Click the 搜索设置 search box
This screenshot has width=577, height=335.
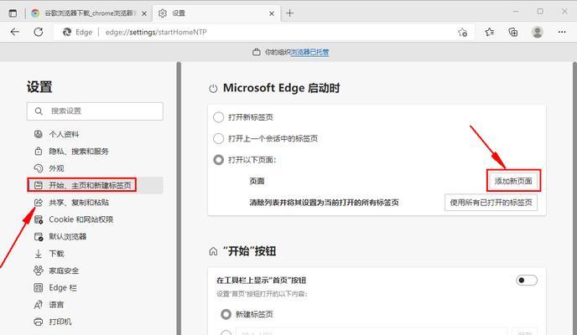coord(95,111)
